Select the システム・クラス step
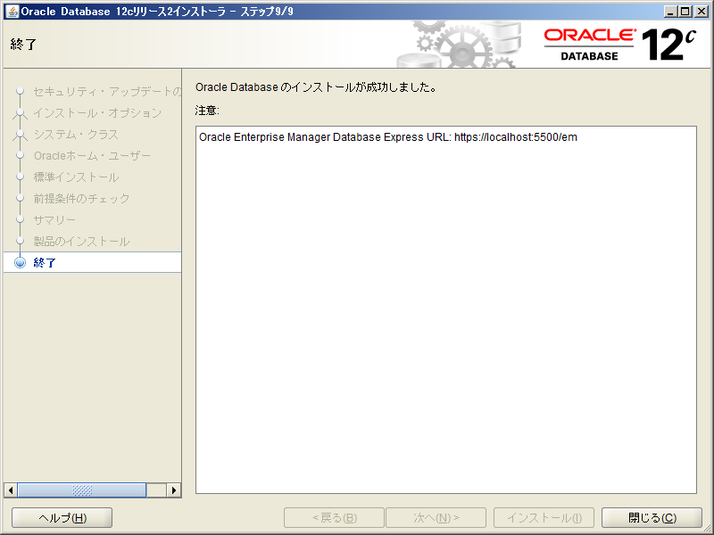This screenshot has height=535, width=714. click(x=76, y=135)
